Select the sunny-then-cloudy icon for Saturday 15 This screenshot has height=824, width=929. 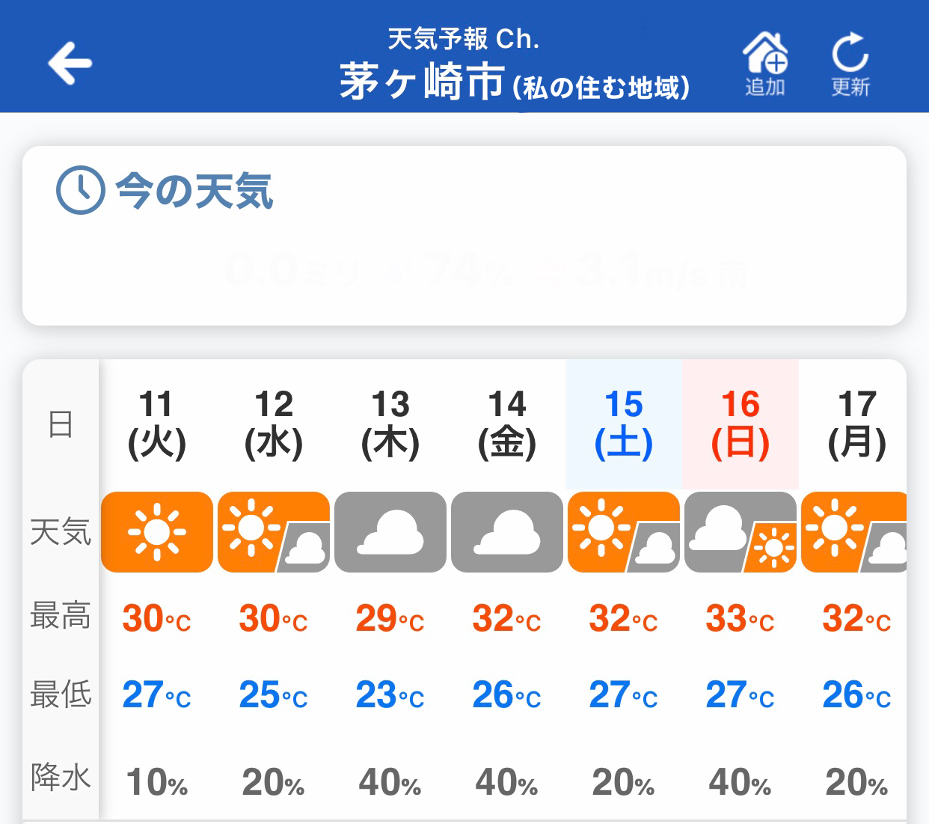(x=624, y=532)
